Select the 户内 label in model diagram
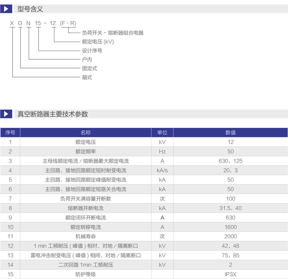288x279 pixels. [87, 59]
